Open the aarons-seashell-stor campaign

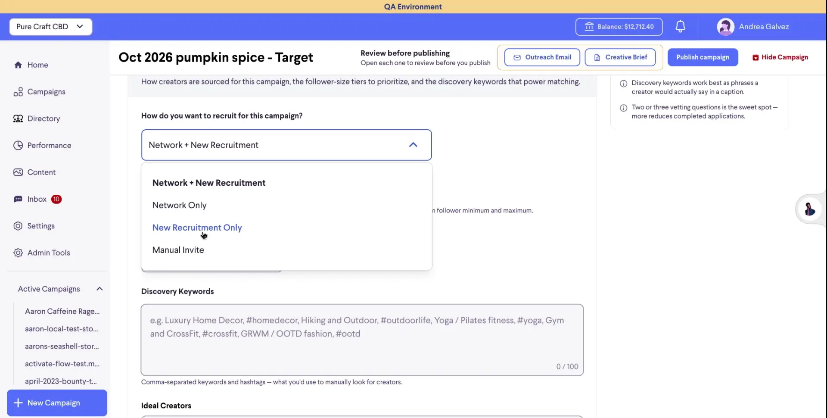pyautogui.click(x=62, y=346)
